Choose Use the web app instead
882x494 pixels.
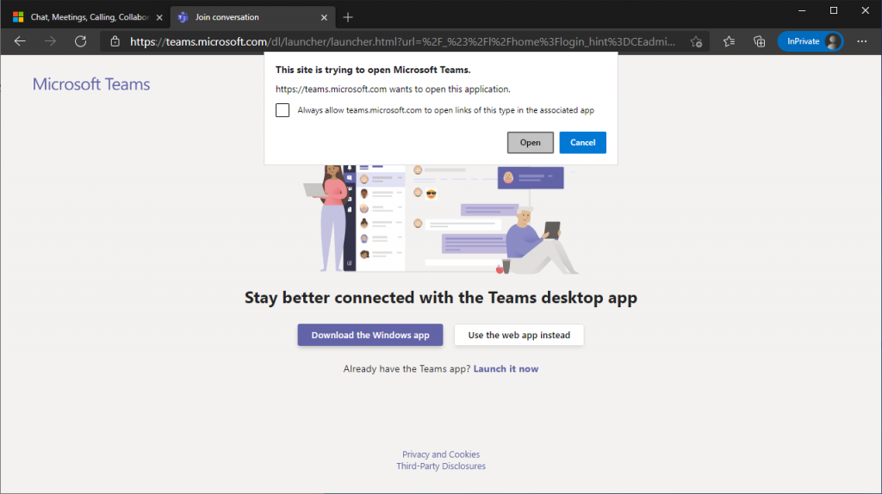tap(519, 335)
